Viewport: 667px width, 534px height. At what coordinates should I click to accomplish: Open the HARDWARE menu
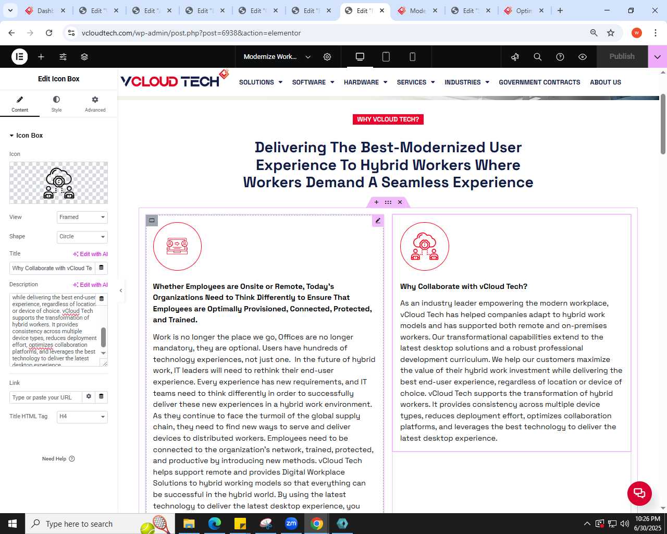tap(365, 82)
